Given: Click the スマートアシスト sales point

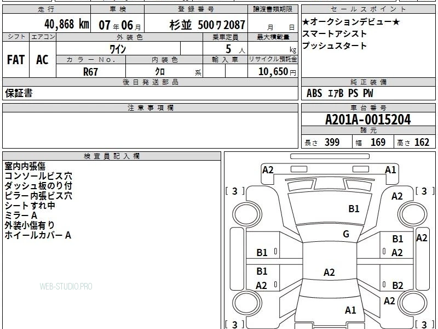Looking at the screenshot, I should pos(335,34).
